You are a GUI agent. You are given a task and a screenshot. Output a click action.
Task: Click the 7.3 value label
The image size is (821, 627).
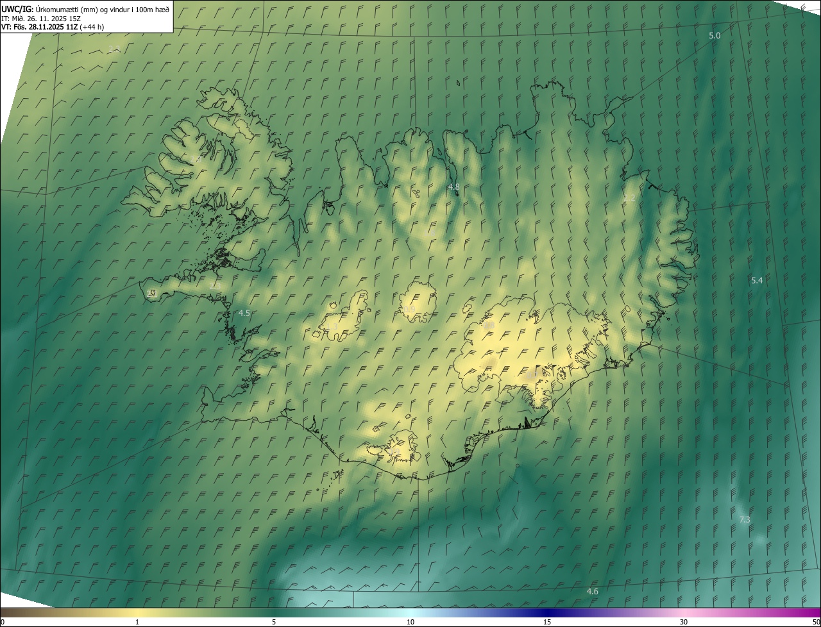[745, 520]
